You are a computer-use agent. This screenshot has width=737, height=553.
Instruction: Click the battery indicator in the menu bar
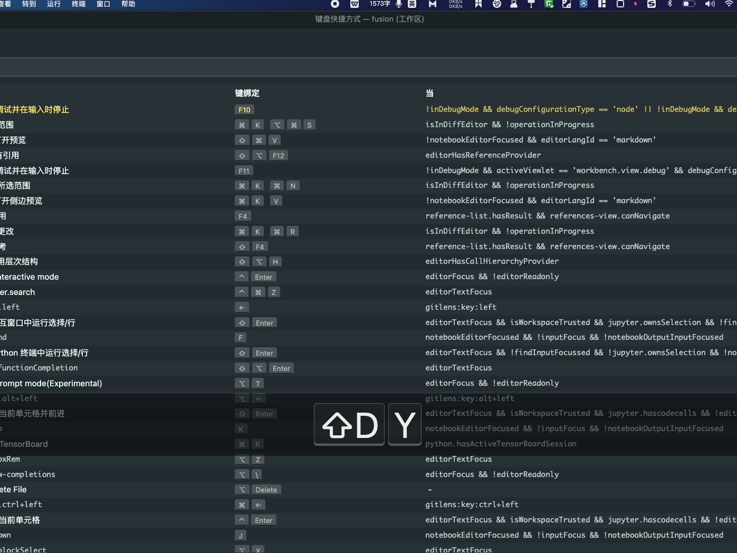pyautogui.click(x=688, y=4)
